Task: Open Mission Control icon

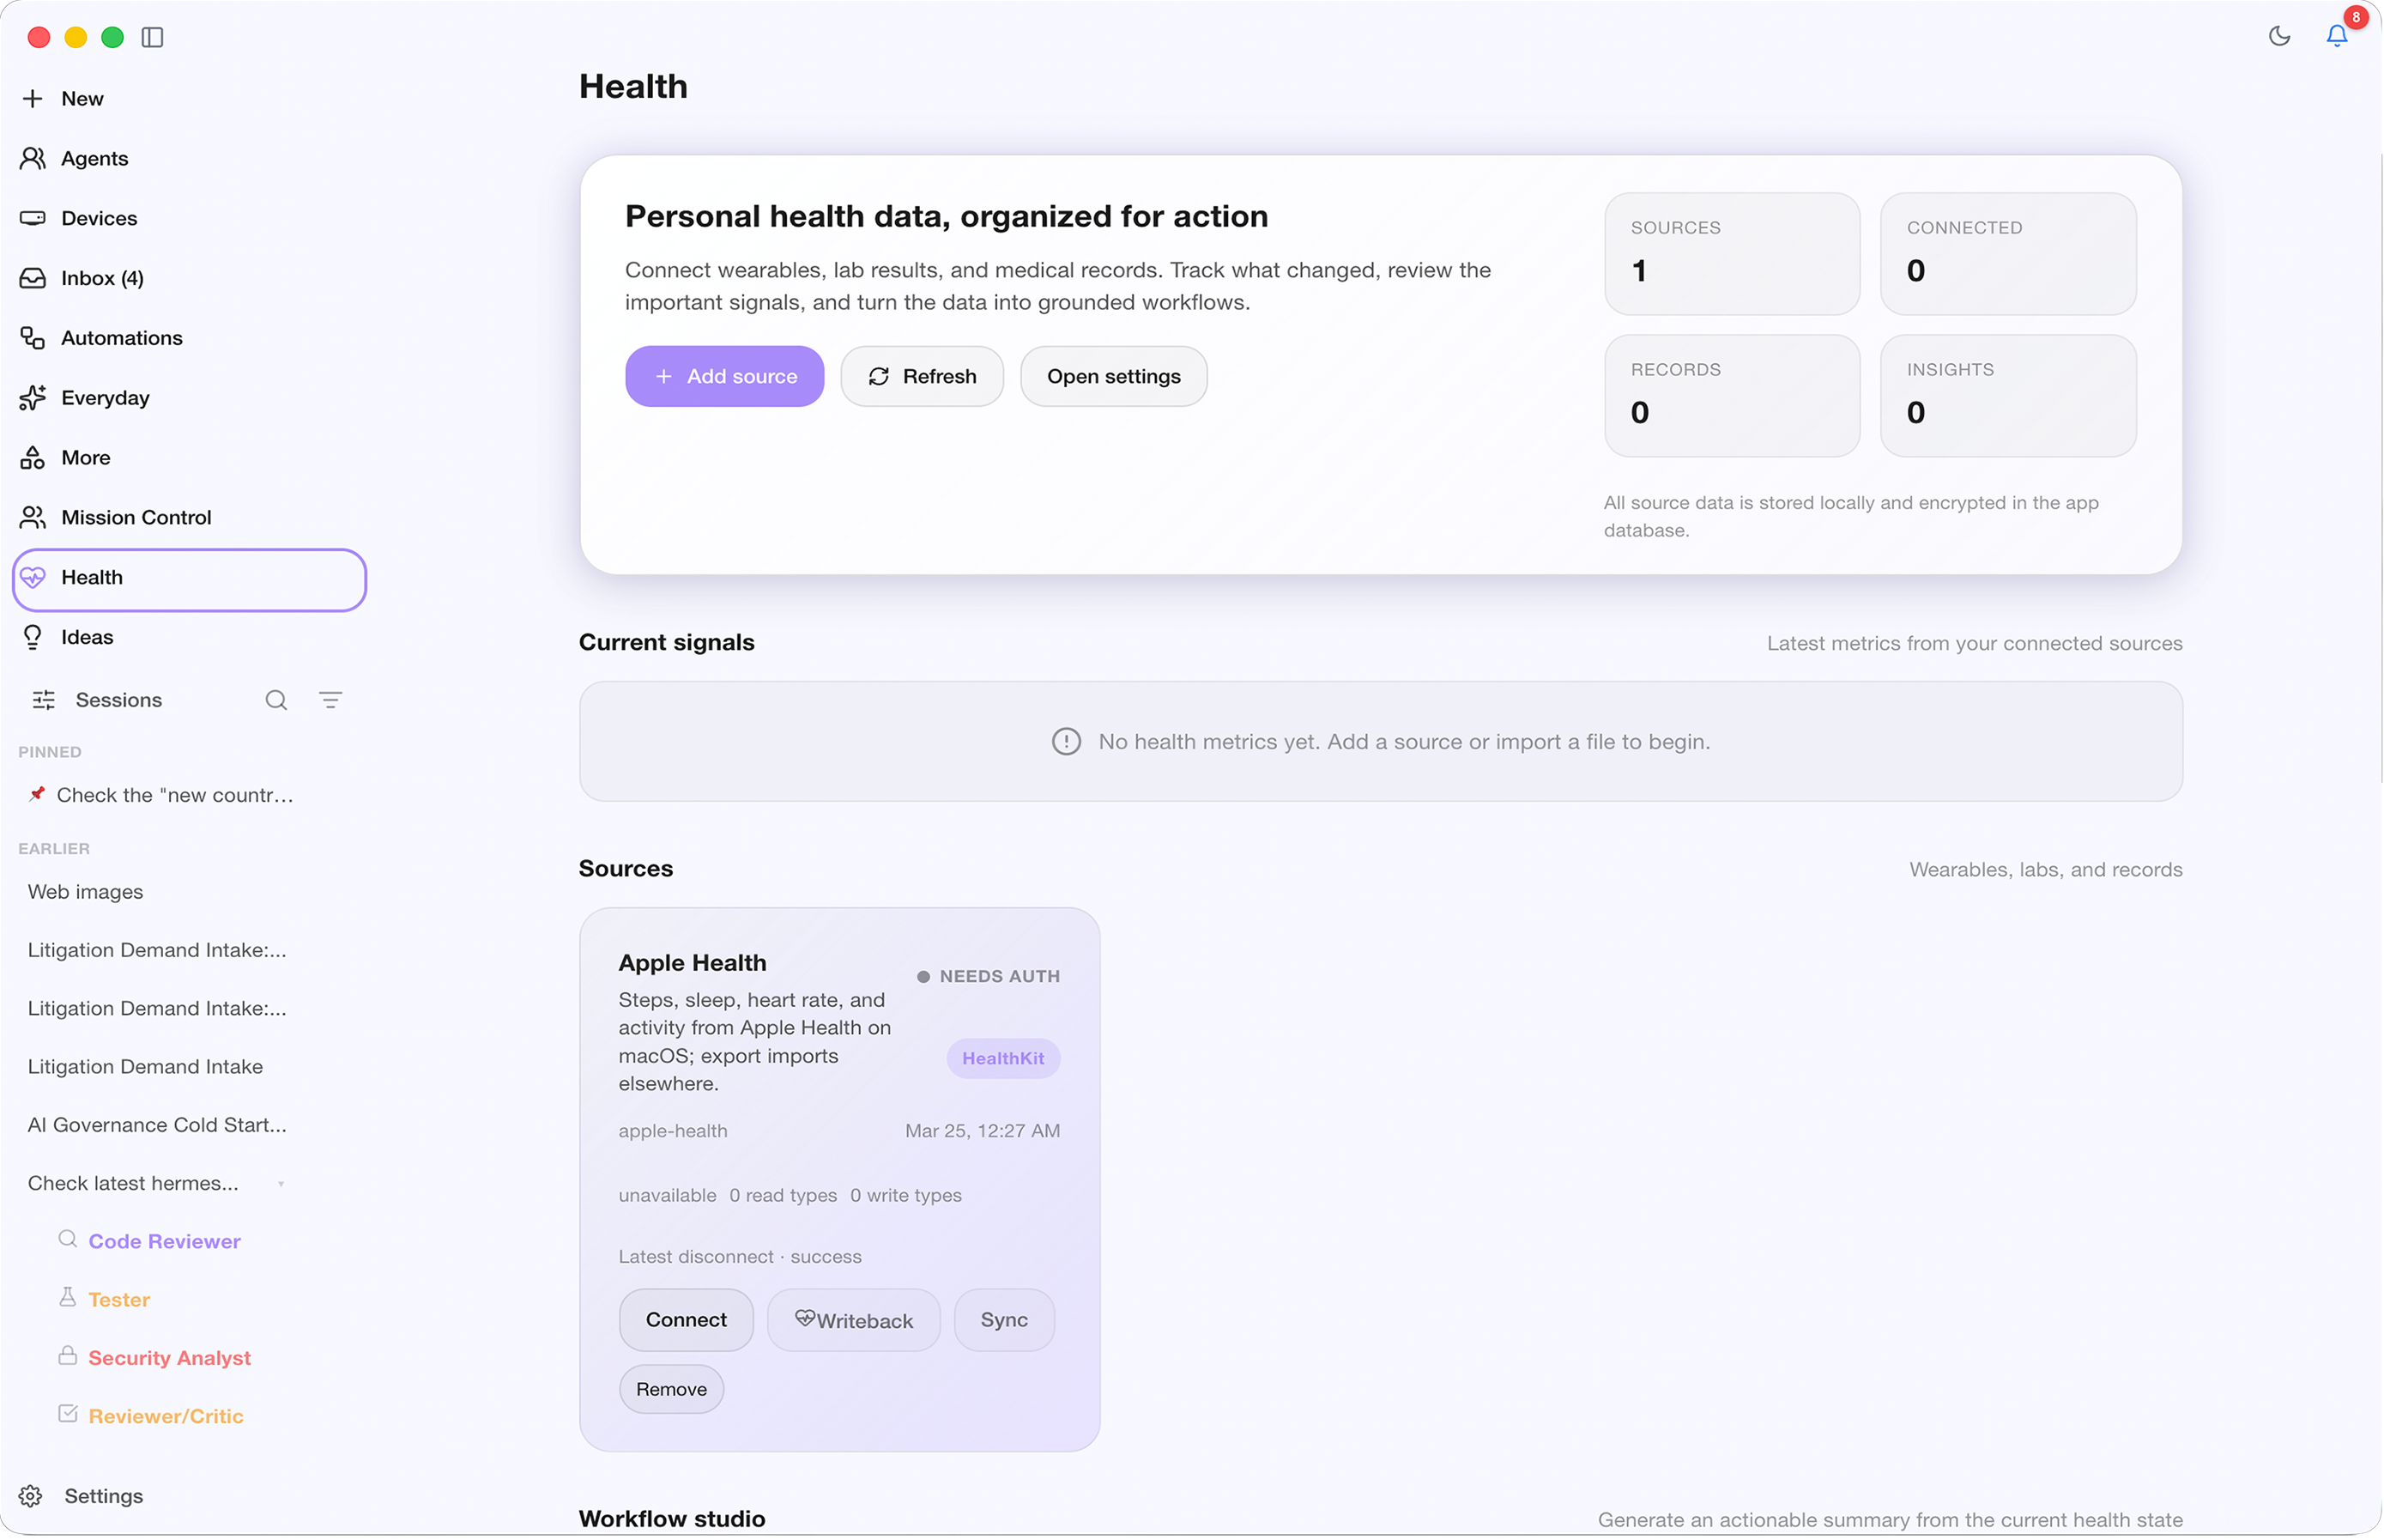Action: [x=33, y=518]
